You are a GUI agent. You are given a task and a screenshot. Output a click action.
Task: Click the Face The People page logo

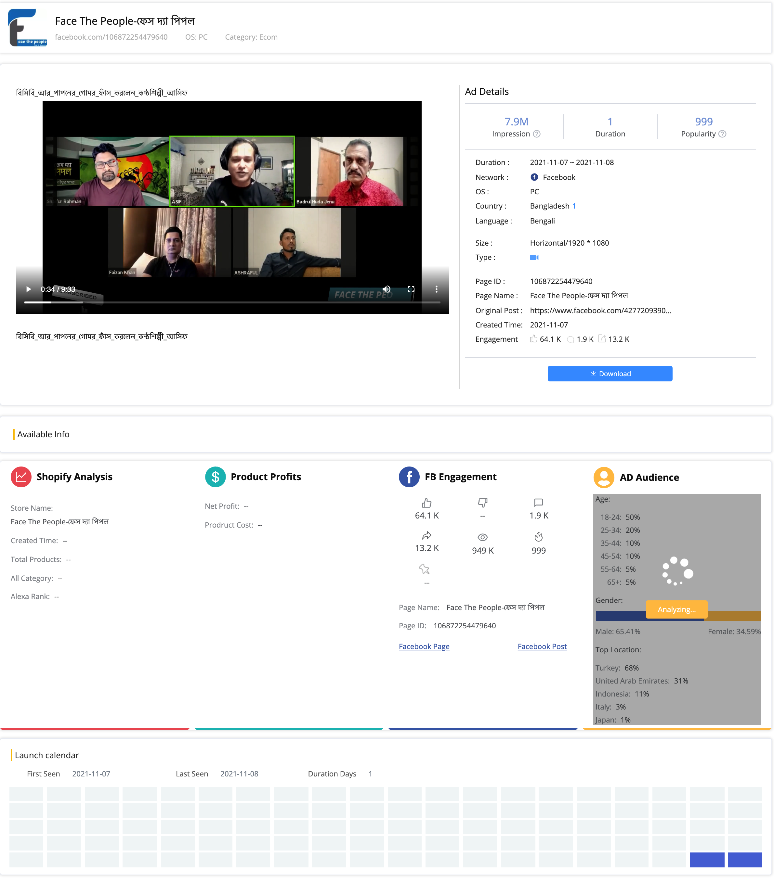pos(28,28)
